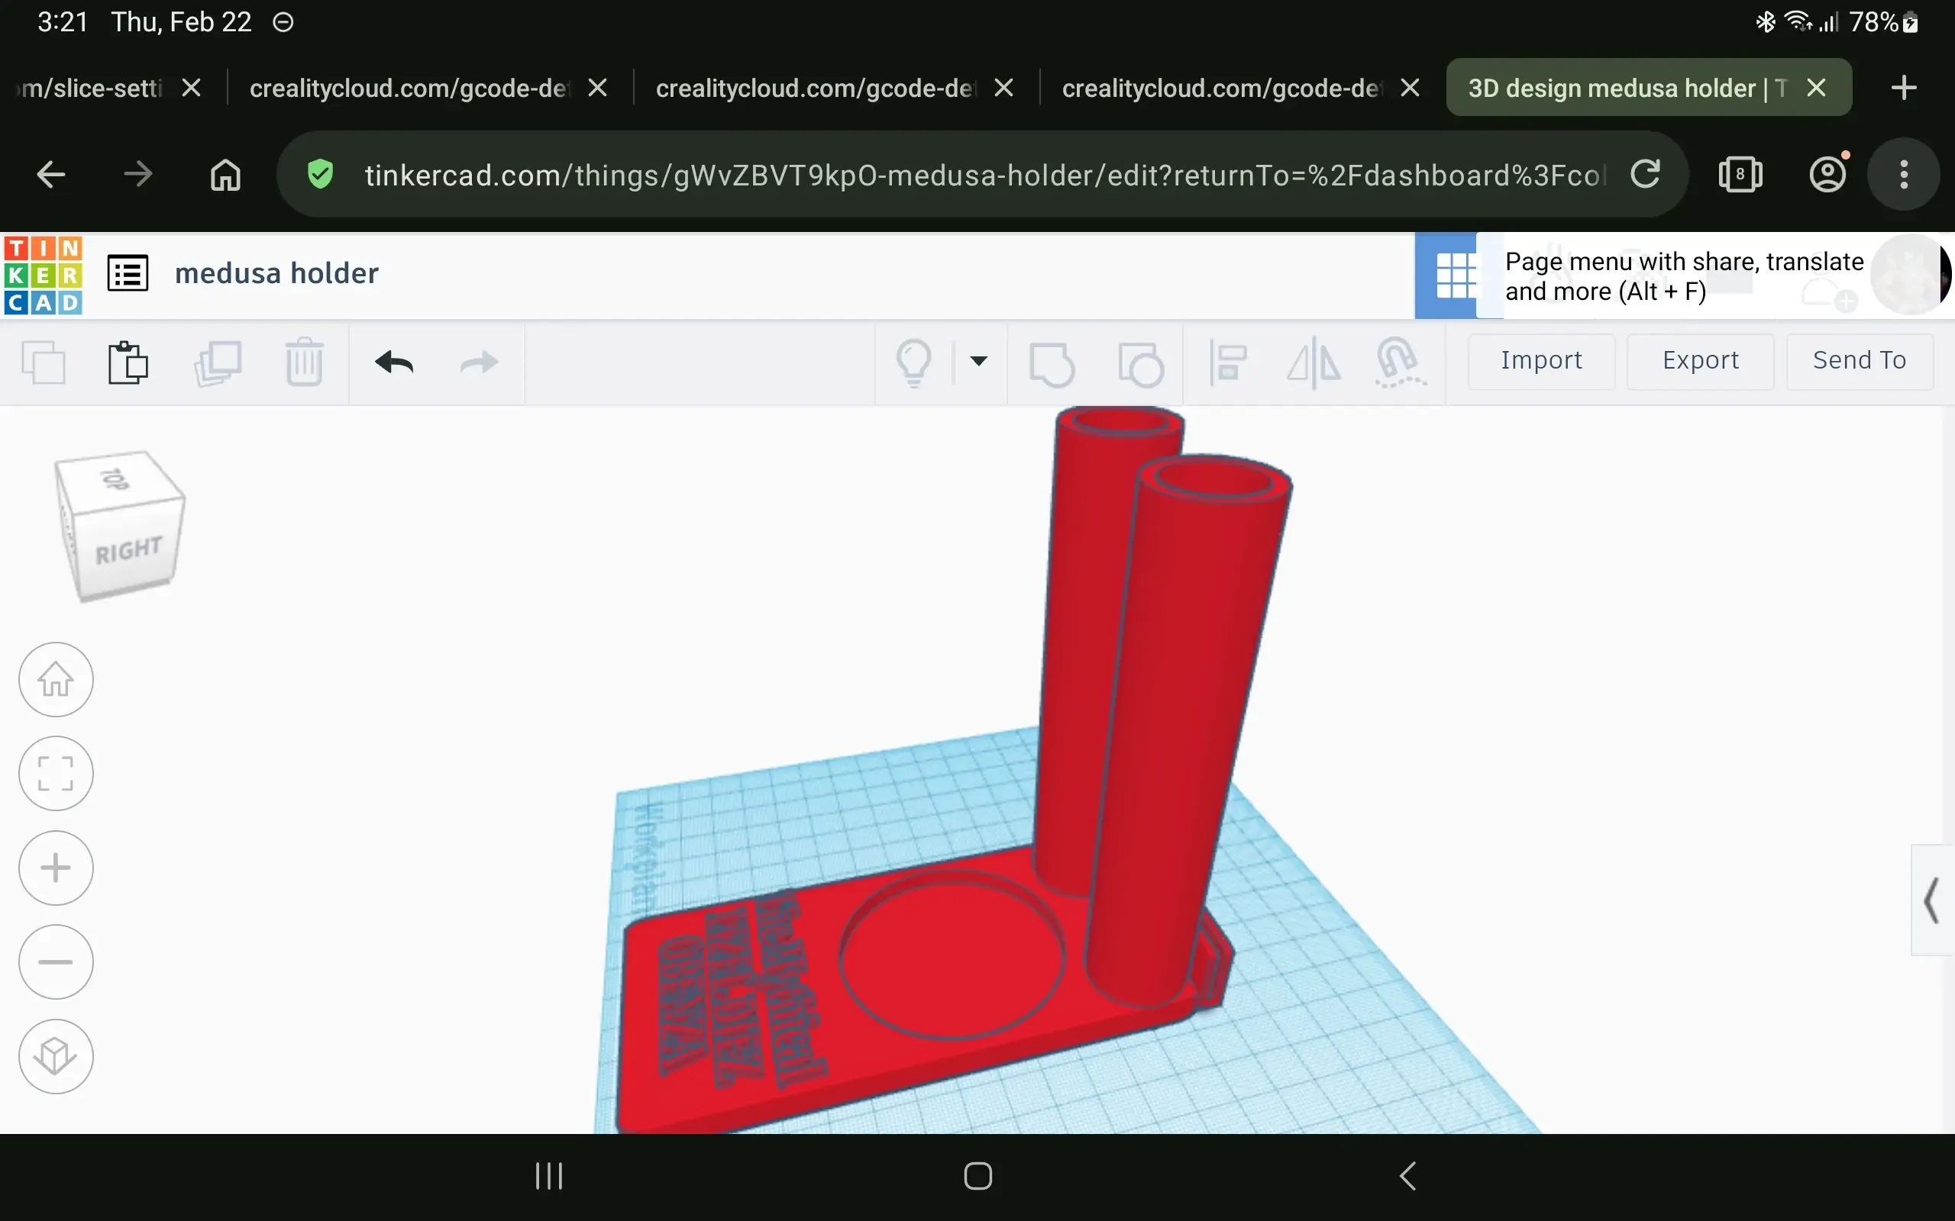Reload the page
The width and height of the screenshot is (1955, 1221).
pos(1646,175)
